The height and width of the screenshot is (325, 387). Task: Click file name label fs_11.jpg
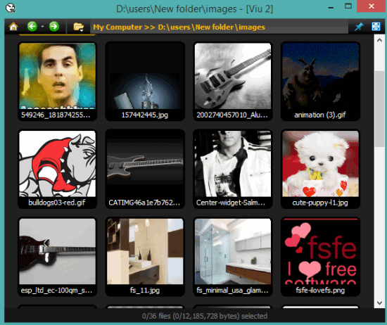(x=145, y=291)
